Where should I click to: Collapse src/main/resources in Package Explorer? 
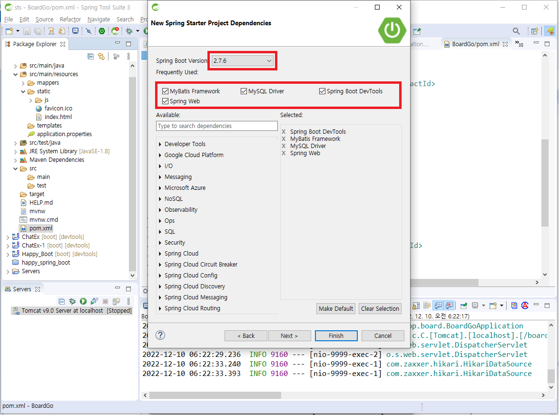[x=15, y=74]
